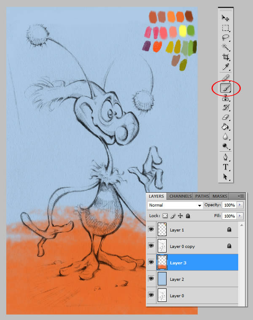
Task: Switch to the Channels tab
Action: point(180,196)
